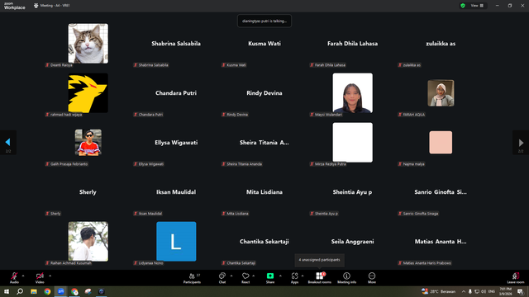Open File Explorer from the taskbar
Viewport: 529px width, 297px height.
[34, 291]
